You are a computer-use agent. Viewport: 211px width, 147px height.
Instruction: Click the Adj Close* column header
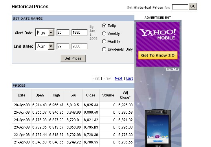coord(125,95)
